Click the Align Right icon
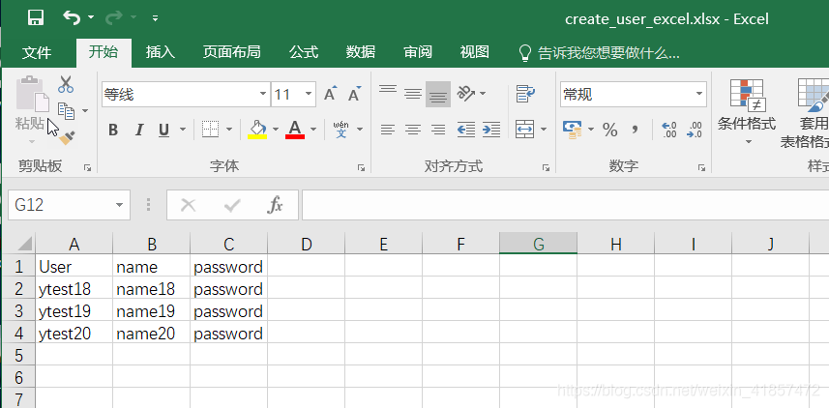Viewport: 829px width, 408px height. 438,130
